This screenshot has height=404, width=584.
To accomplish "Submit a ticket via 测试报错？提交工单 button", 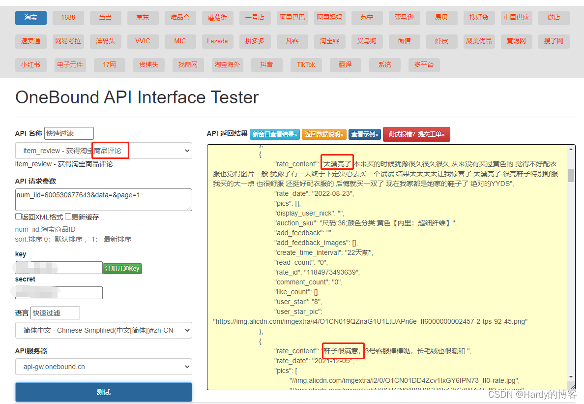I will click(x=416, y=134).
